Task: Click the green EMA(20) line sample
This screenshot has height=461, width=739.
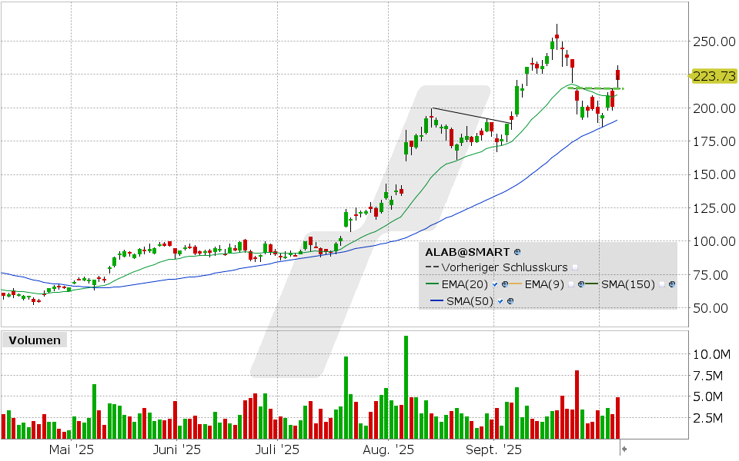Action: coord(432,284)
